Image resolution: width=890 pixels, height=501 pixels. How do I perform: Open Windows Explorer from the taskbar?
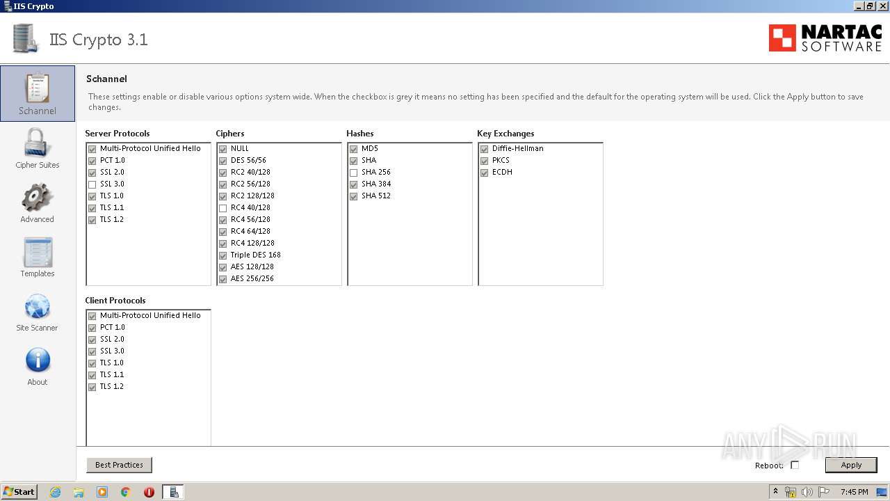(79, 492)
